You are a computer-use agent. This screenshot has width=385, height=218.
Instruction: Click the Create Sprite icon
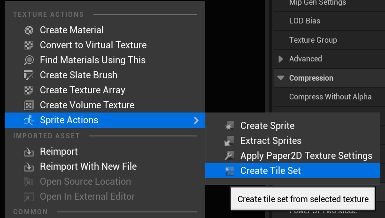point(230,126)
